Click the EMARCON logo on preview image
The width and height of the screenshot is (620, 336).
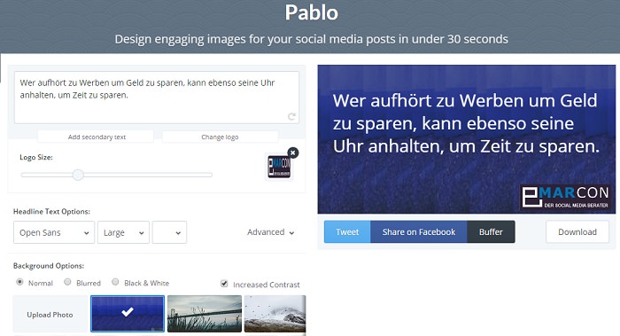click(x=565, y=197)
